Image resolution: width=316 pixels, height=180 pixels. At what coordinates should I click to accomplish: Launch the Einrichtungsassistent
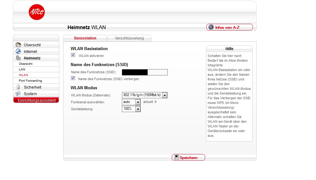36,100
